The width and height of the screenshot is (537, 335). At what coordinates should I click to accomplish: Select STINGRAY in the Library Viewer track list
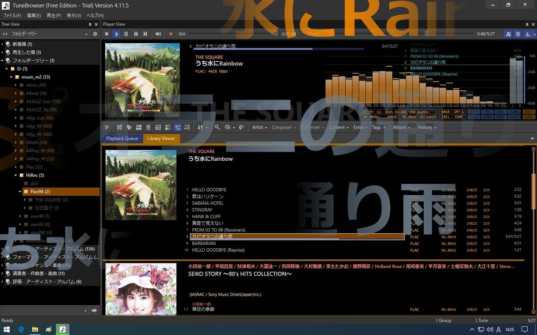point(202,210)
